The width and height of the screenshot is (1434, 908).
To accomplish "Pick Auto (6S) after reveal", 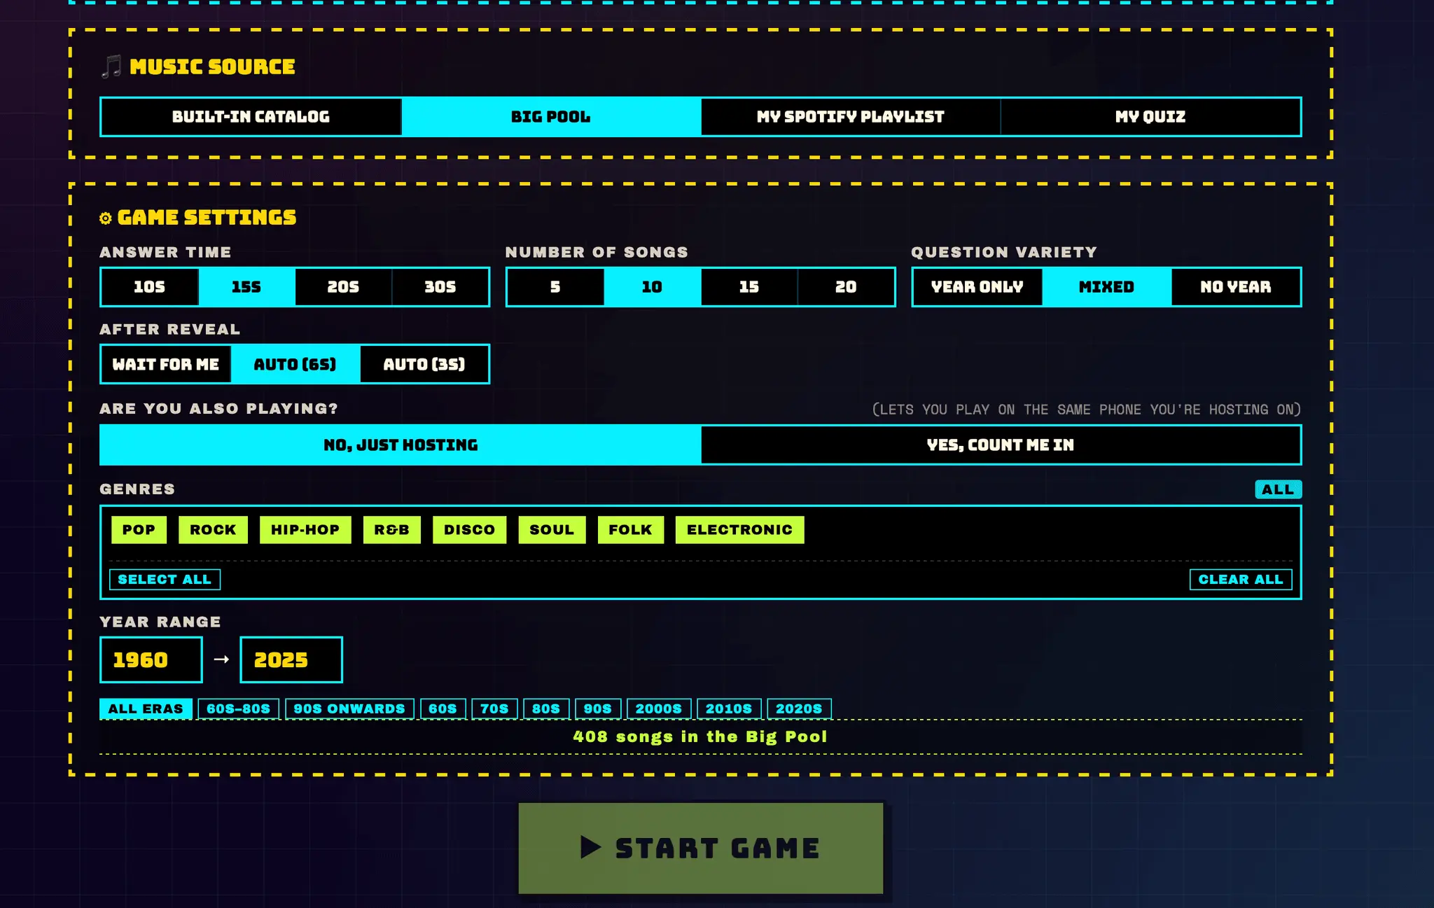I will coord(295,364).
